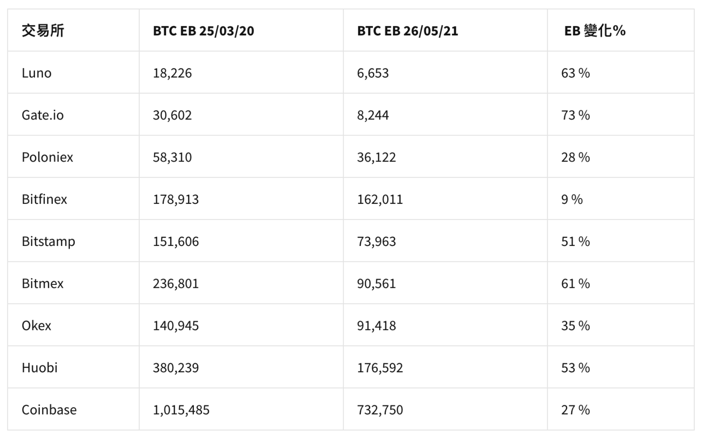This screenshot has width=702, height=440.
Task: Select Bitfinex change value 9 %
Action: [x=572, y=199]
